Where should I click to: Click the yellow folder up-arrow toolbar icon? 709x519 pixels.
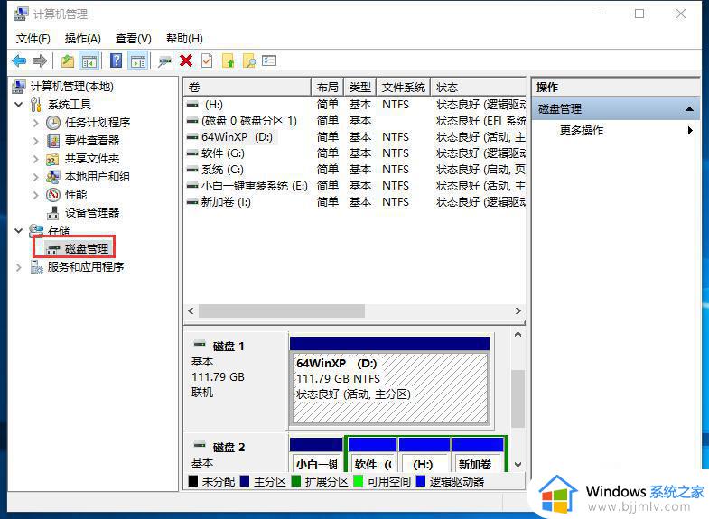tap(229, 60)
